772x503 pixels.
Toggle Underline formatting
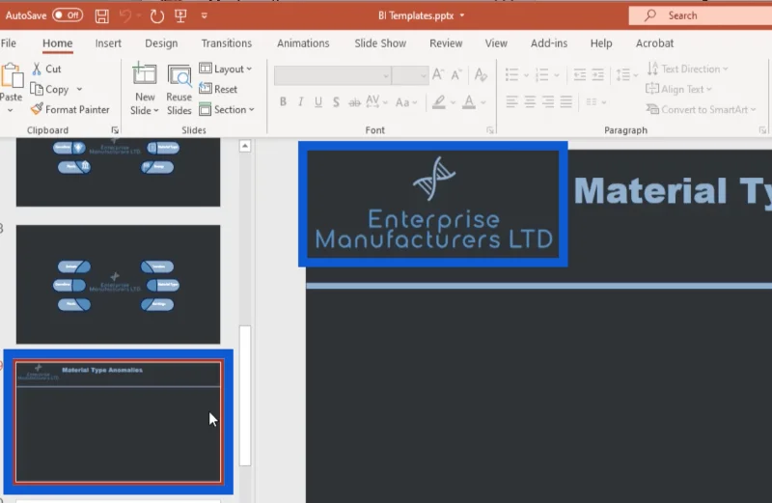(x=318, y=102)
